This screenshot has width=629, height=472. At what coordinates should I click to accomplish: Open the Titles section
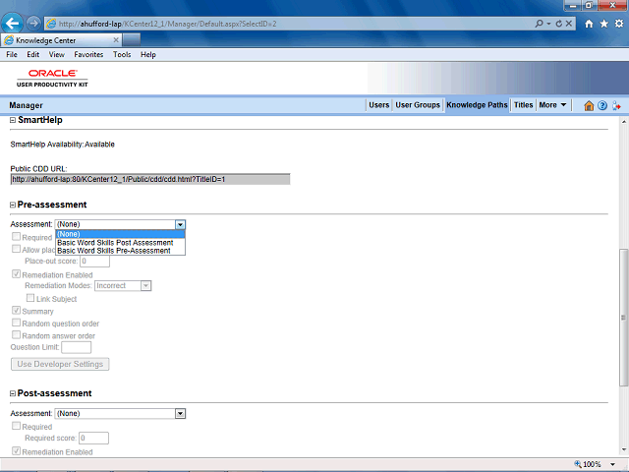[x=523, y=105]
